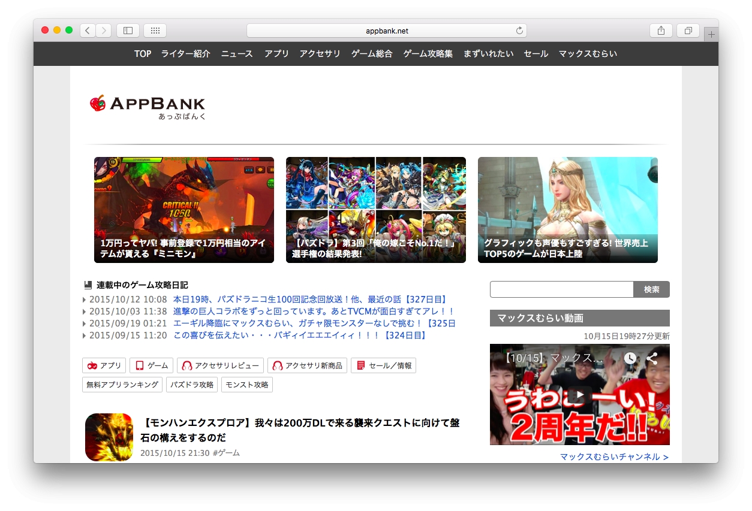Expand the 2015/10/12 diary entry triangle
Screen dimensions: 752x511
84,298
